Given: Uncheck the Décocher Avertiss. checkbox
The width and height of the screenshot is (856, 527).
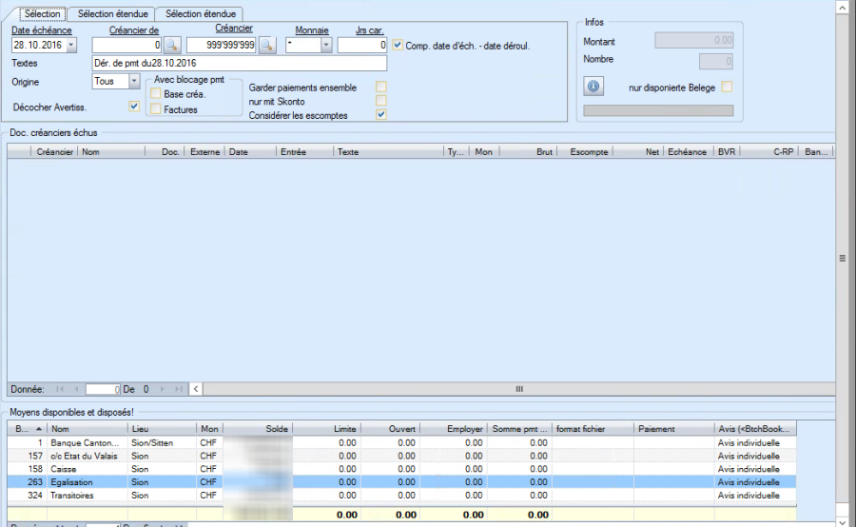Looking at the screenshot, I should (x=133, y=106).
